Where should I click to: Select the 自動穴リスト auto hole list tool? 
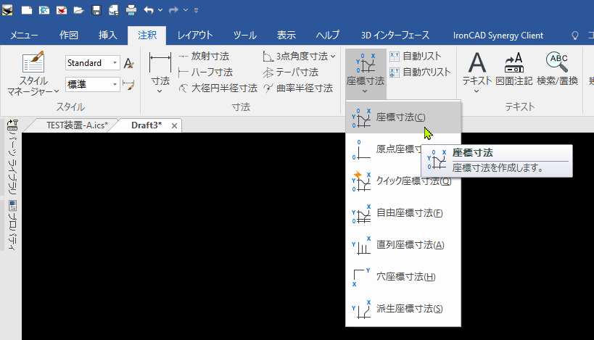tap(419, 72)
